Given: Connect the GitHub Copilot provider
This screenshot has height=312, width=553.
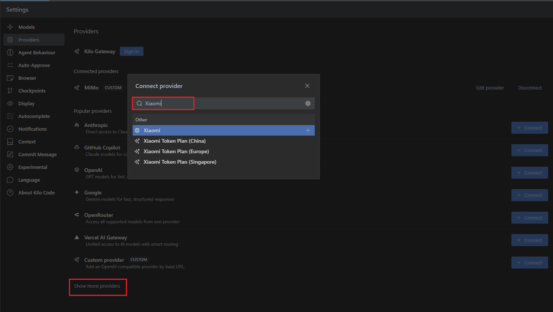Looking at the screenshot, I should [529, 150].
